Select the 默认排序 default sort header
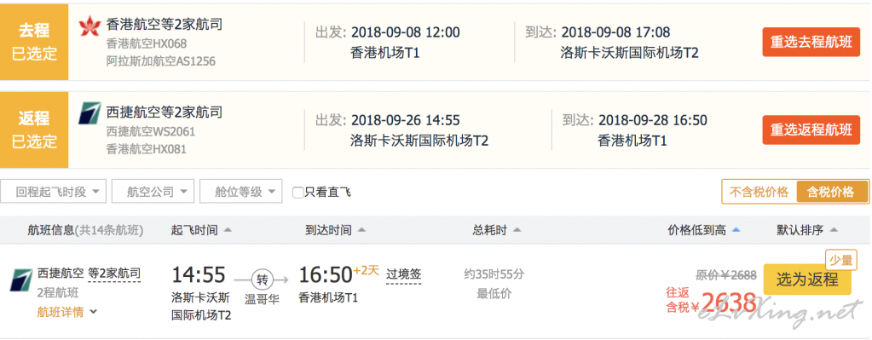Viewport: 872px width, 340px height. point(806,230)
